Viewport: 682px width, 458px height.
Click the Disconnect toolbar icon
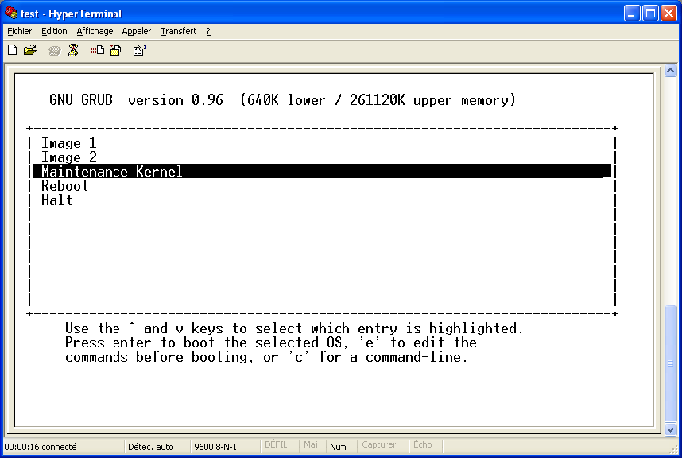[x=73, y=50]
